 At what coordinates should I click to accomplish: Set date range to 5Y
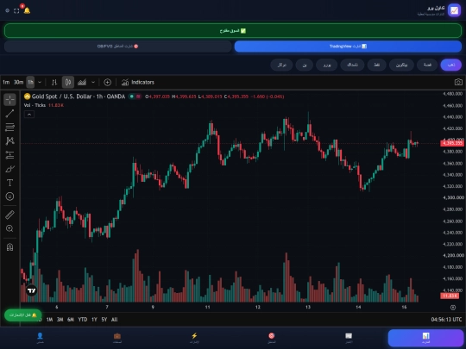(x=104, y=320)
